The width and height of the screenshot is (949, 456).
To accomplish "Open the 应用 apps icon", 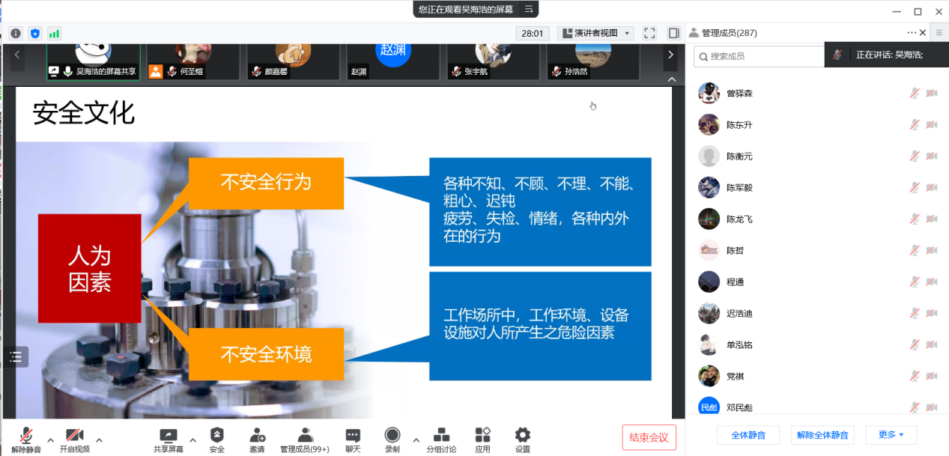I will 482,435.
